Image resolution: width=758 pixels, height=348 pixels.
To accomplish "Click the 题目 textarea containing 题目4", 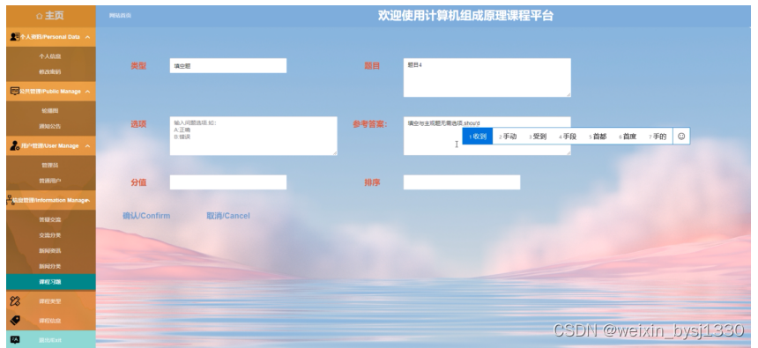I will [x=487, y=78].
